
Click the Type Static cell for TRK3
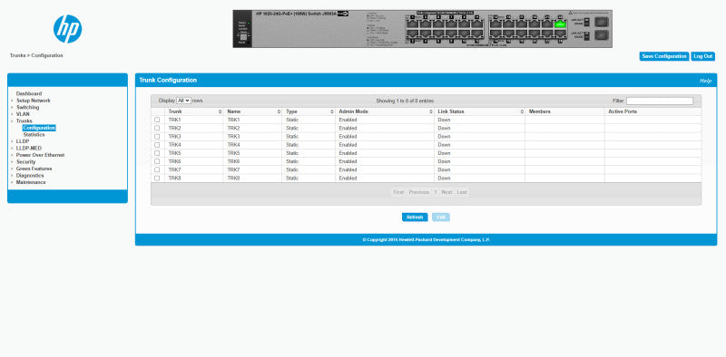pos(309,137)
